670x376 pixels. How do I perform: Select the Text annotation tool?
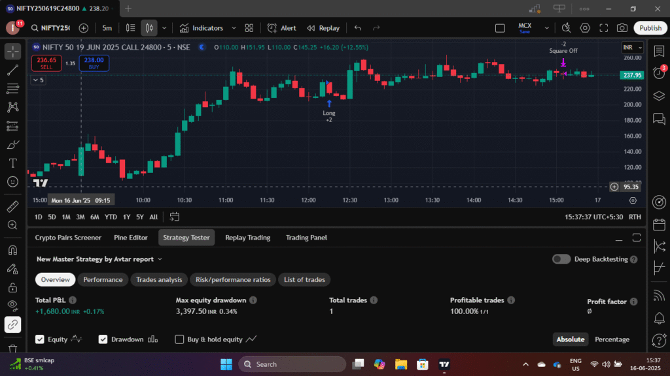tap(13, 163)
